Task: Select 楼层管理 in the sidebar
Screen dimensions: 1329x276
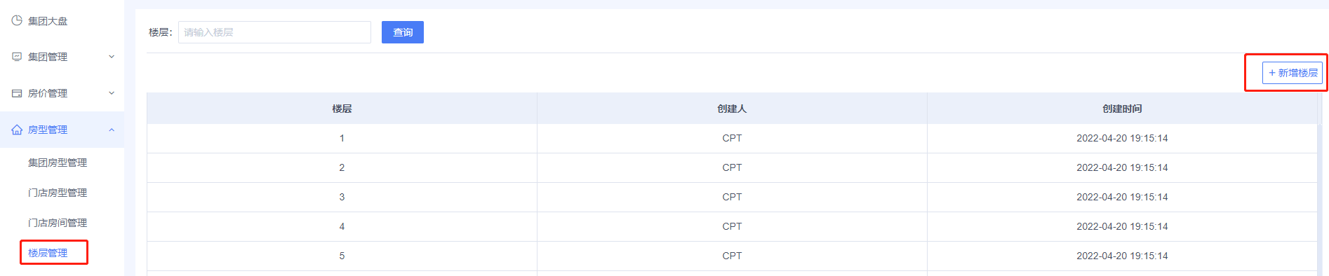Action: pos(48,253)
